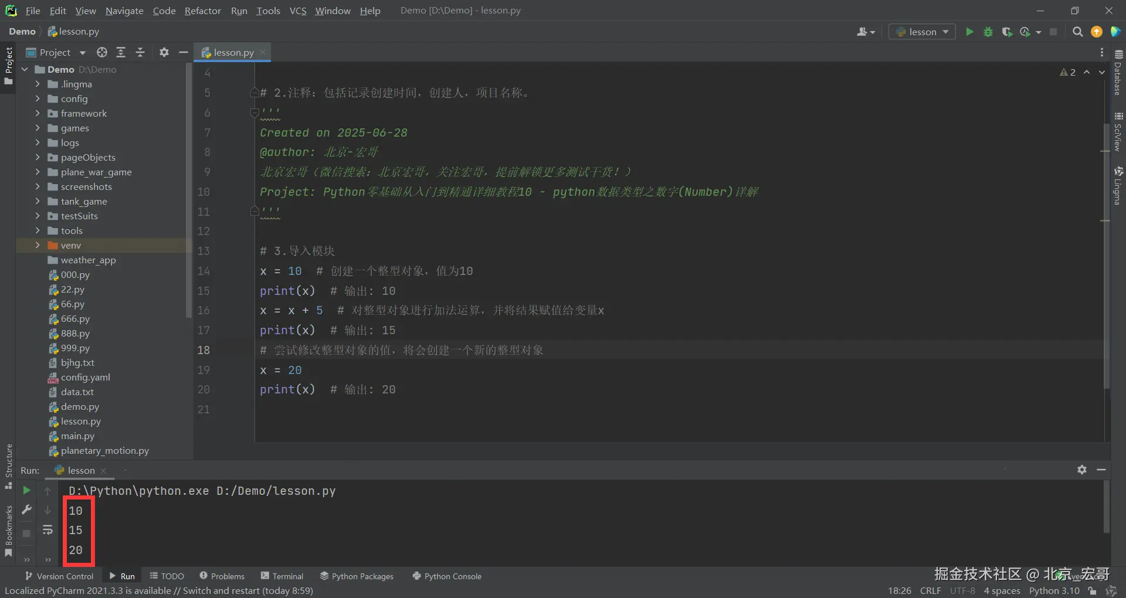Viewport: 1126px width, 598px height.
Task: Open editor tabs more options menu
Action: pyautogui.click(x=1102, y=52)
